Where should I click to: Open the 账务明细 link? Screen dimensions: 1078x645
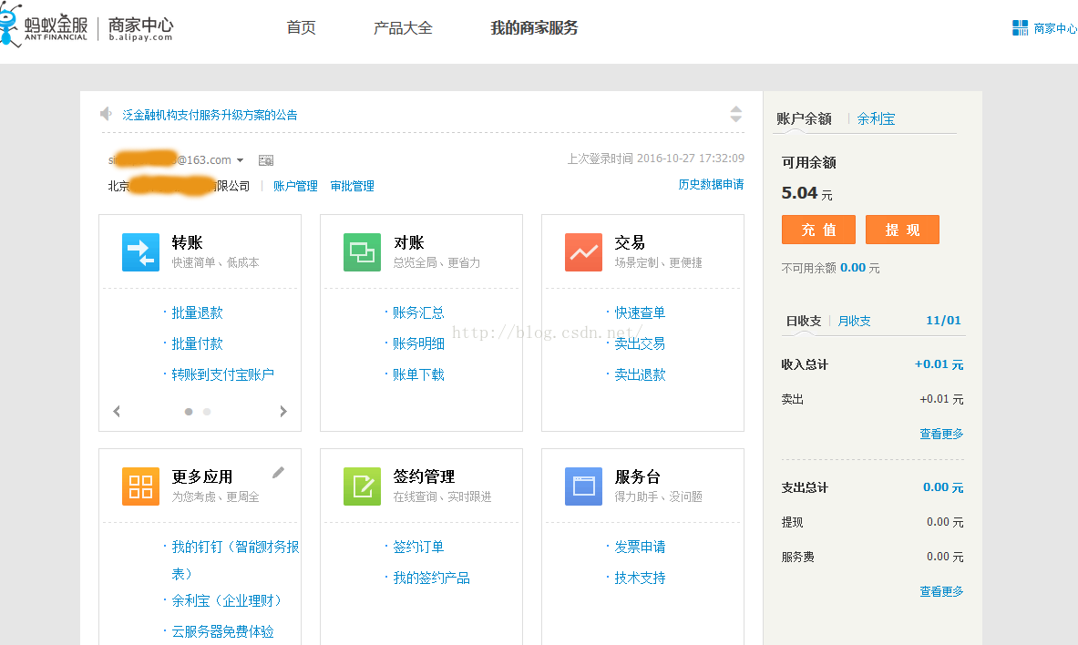point(418,343)
